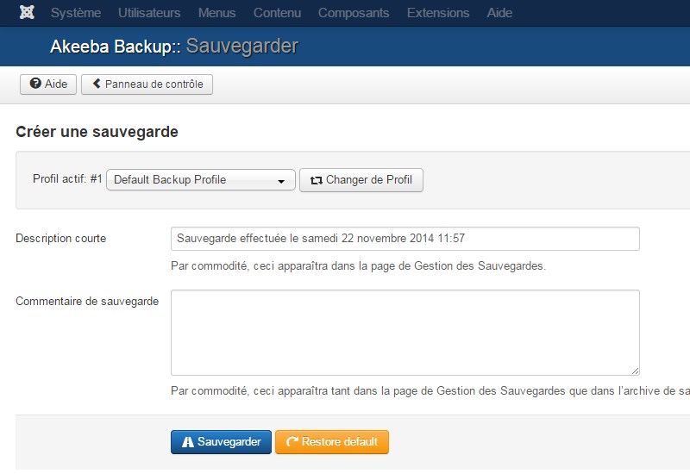Image resolution: width=690 pixels, height=474 pixels.
Task: Click help text under the comment textarea
Action: tap(430, 391)
